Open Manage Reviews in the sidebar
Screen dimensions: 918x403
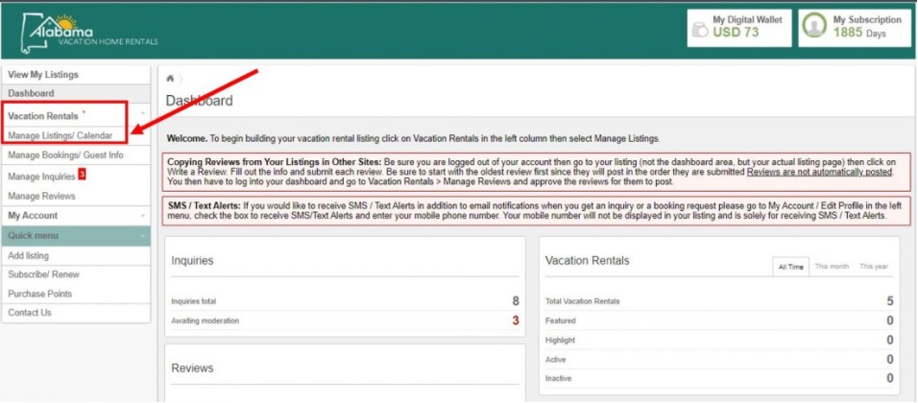pos(41,196)
